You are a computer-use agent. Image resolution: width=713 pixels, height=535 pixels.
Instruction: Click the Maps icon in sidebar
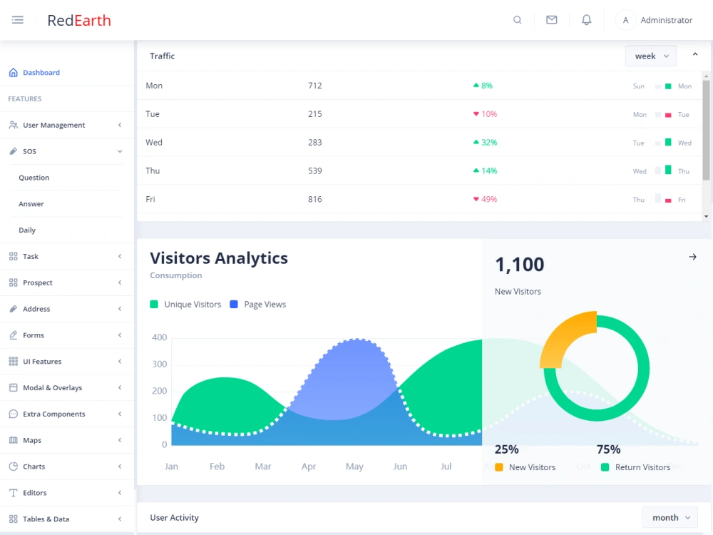tap(13, 440)
